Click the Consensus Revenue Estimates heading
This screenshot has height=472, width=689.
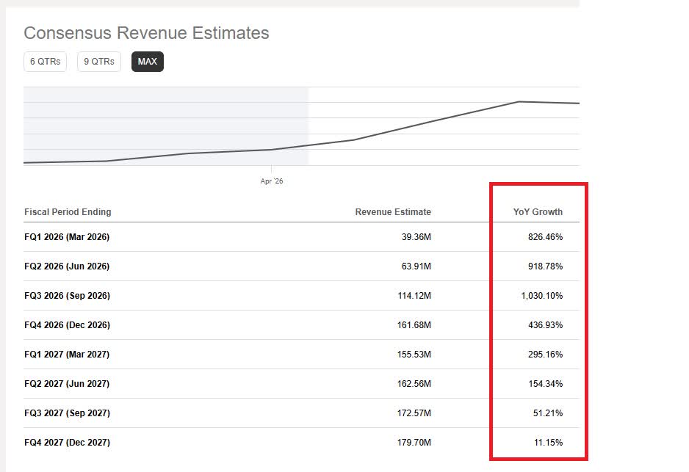146,33
